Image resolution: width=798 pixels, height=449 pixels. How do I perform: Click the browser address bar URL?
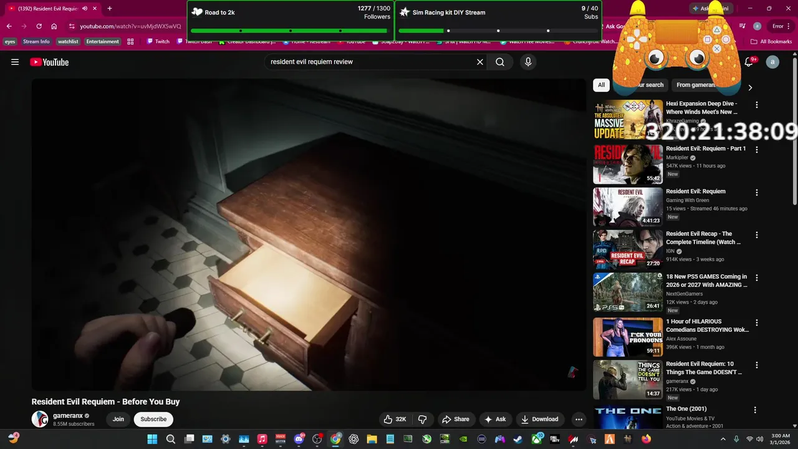130,26
